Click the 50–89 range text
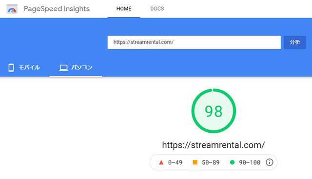 coord(211,162)
